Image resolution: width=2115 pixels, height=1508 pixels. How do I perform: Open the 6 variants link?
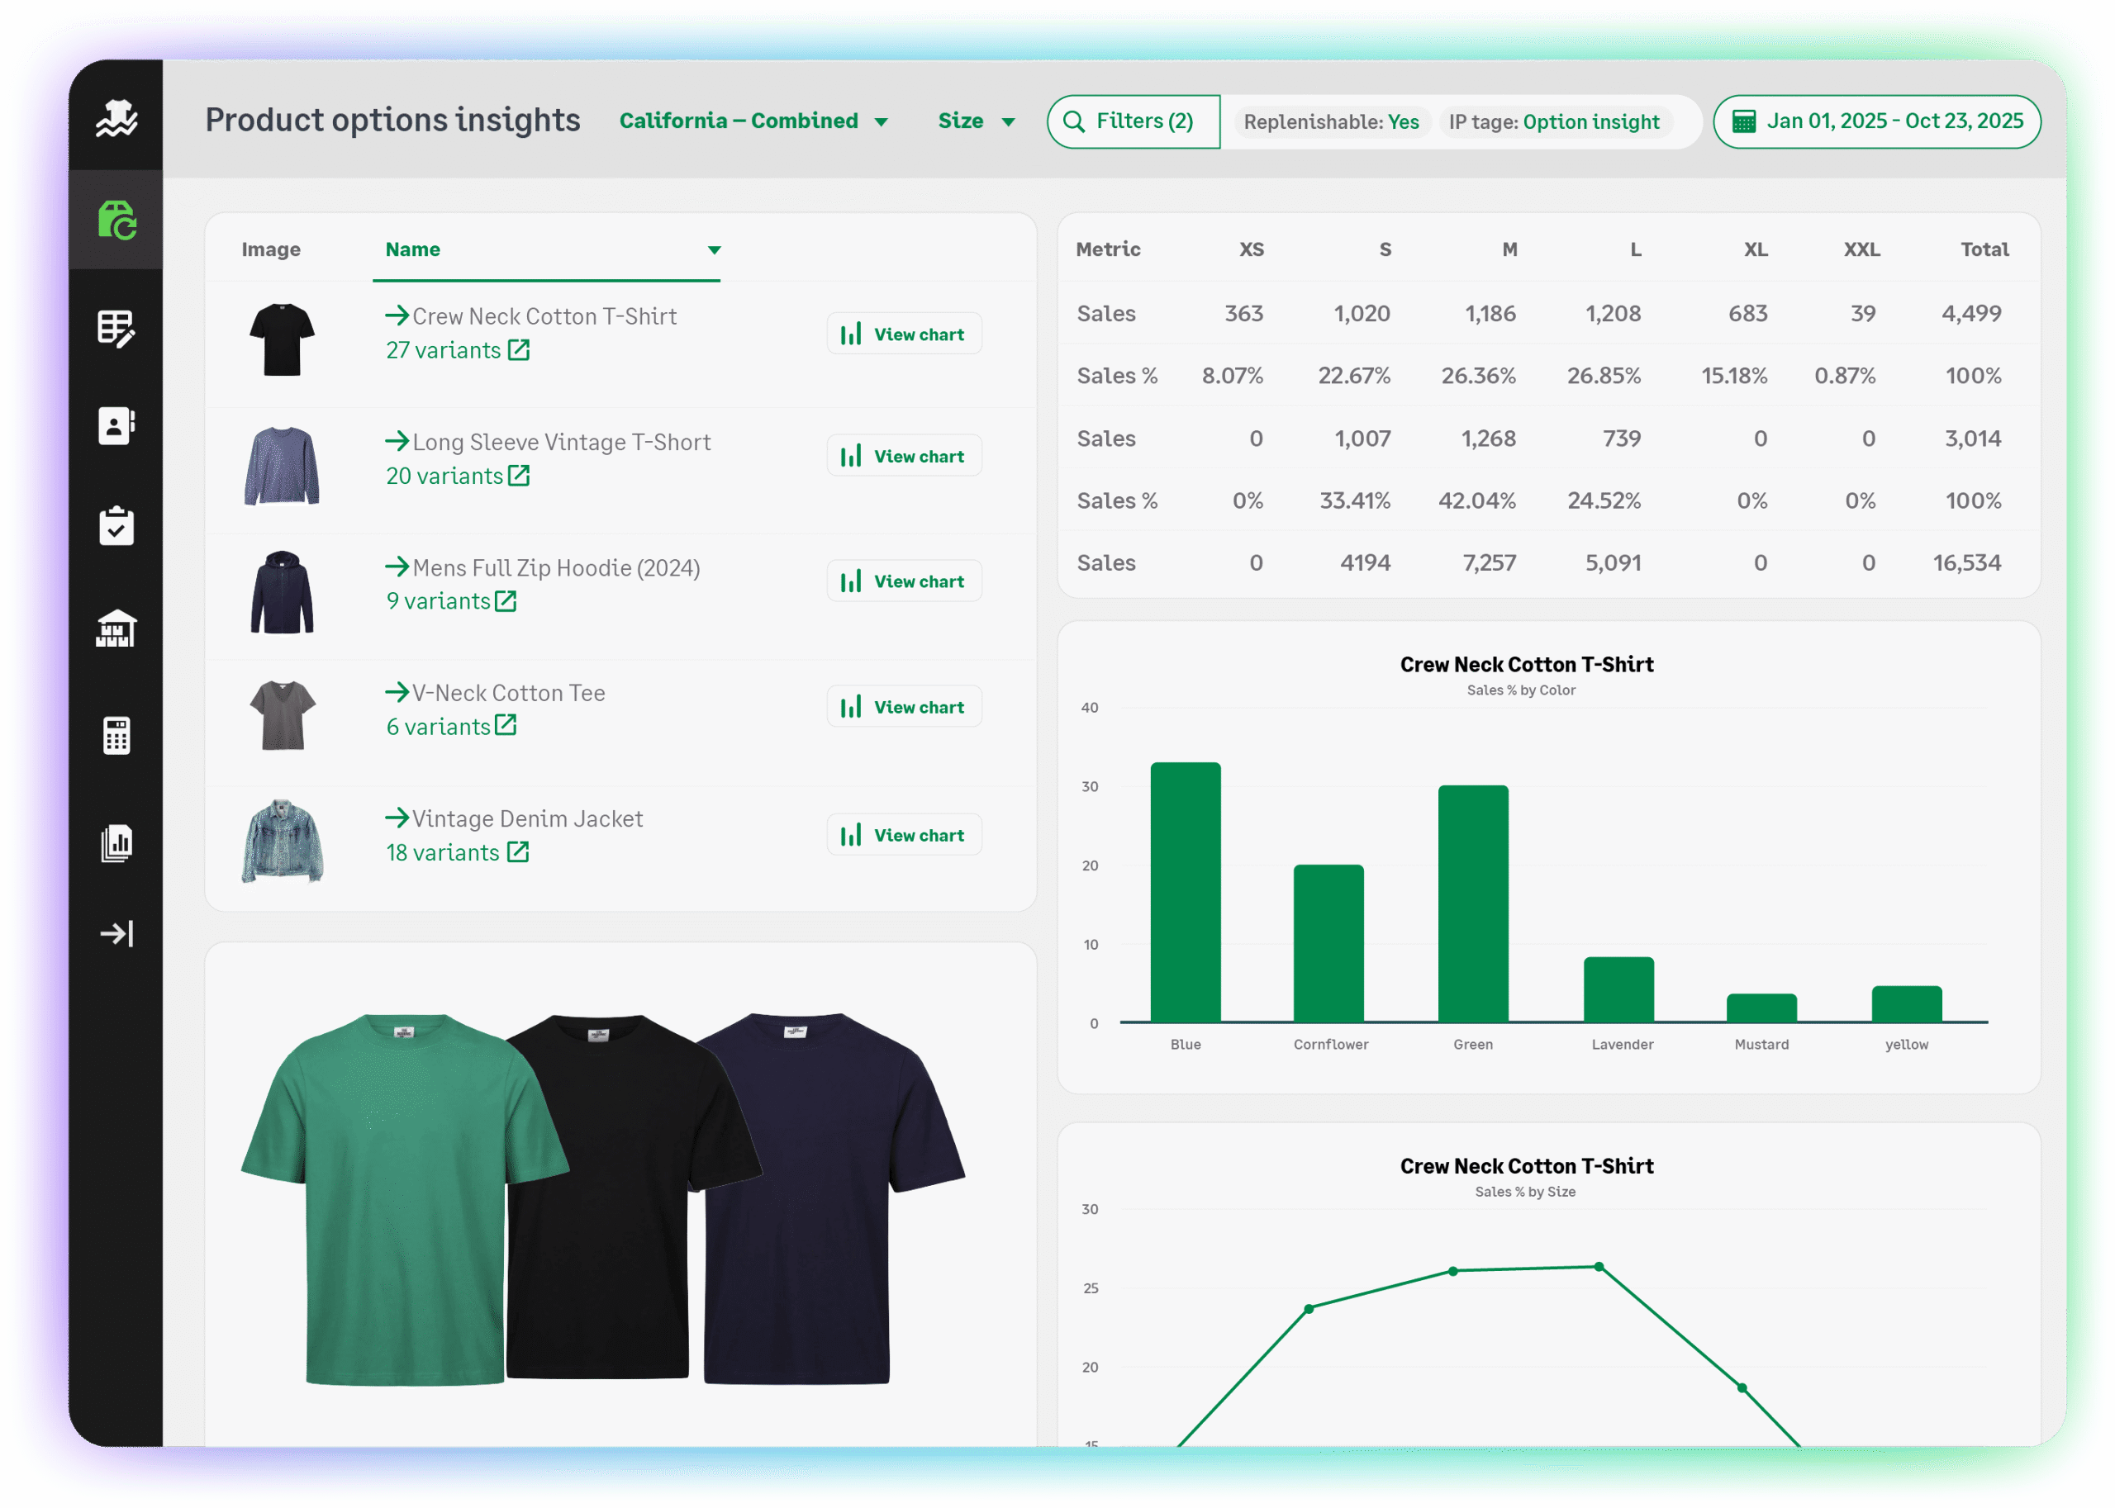coord(439,726)
